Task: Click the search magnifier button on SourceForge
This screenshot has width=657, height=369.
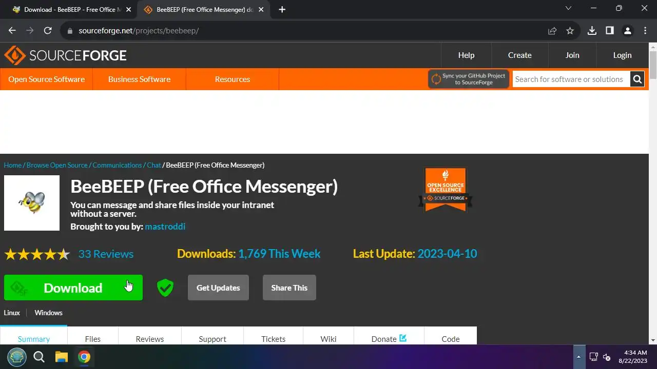Action: pyautogui.click(x=637, y=79)
